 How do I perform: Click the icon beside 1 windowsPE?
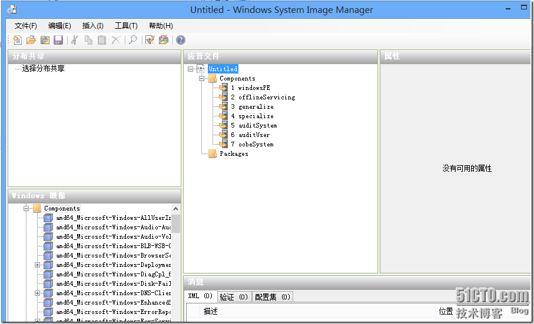point(223,88)
